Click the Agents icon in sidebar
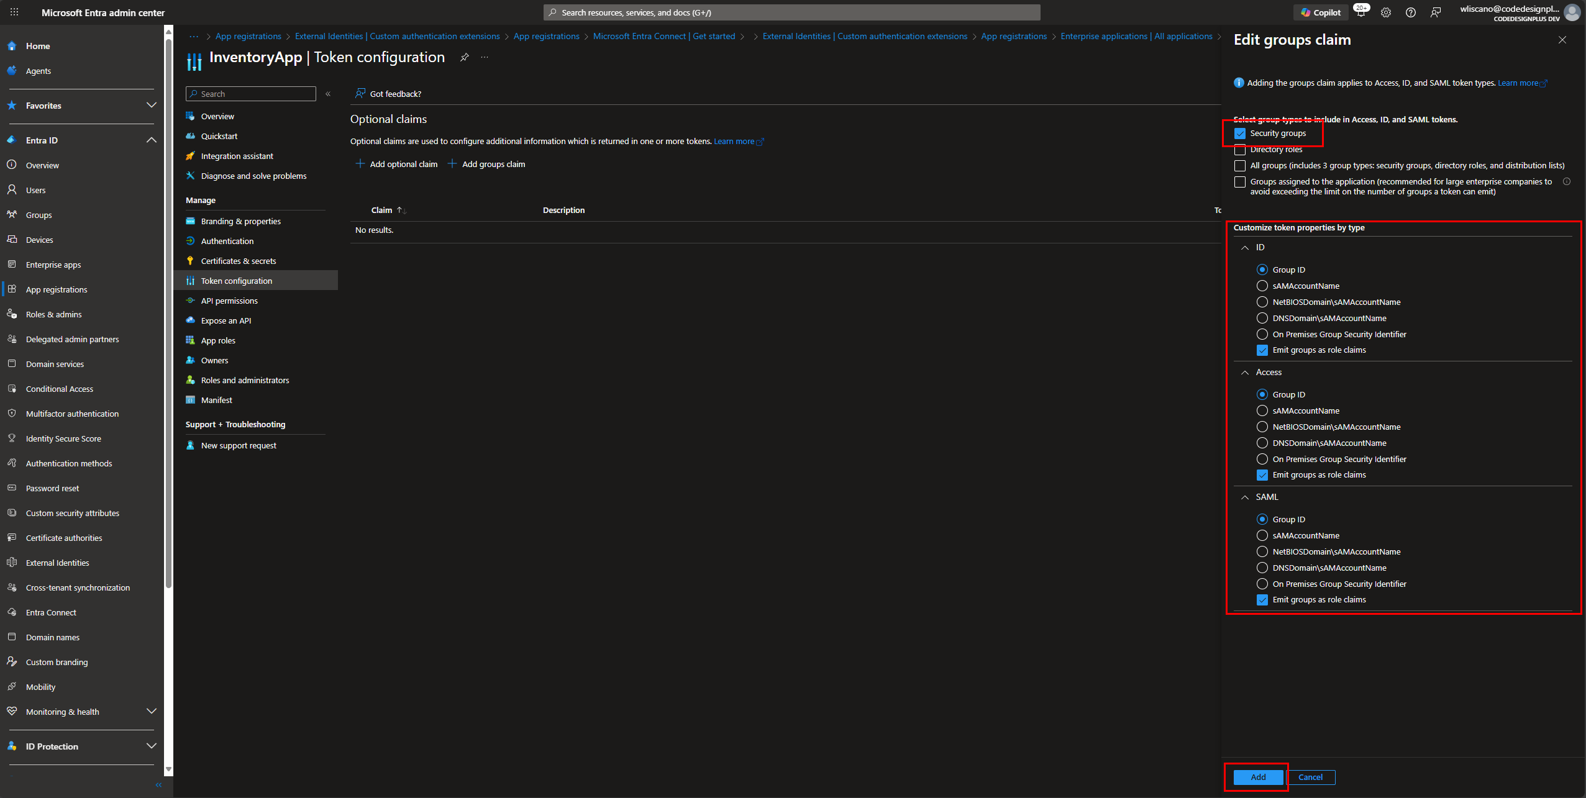1586x798 pixels. click(x=12, y=71)
